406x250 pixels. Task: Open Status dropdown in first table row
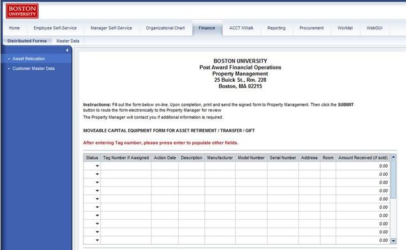[x=98, y=166]
